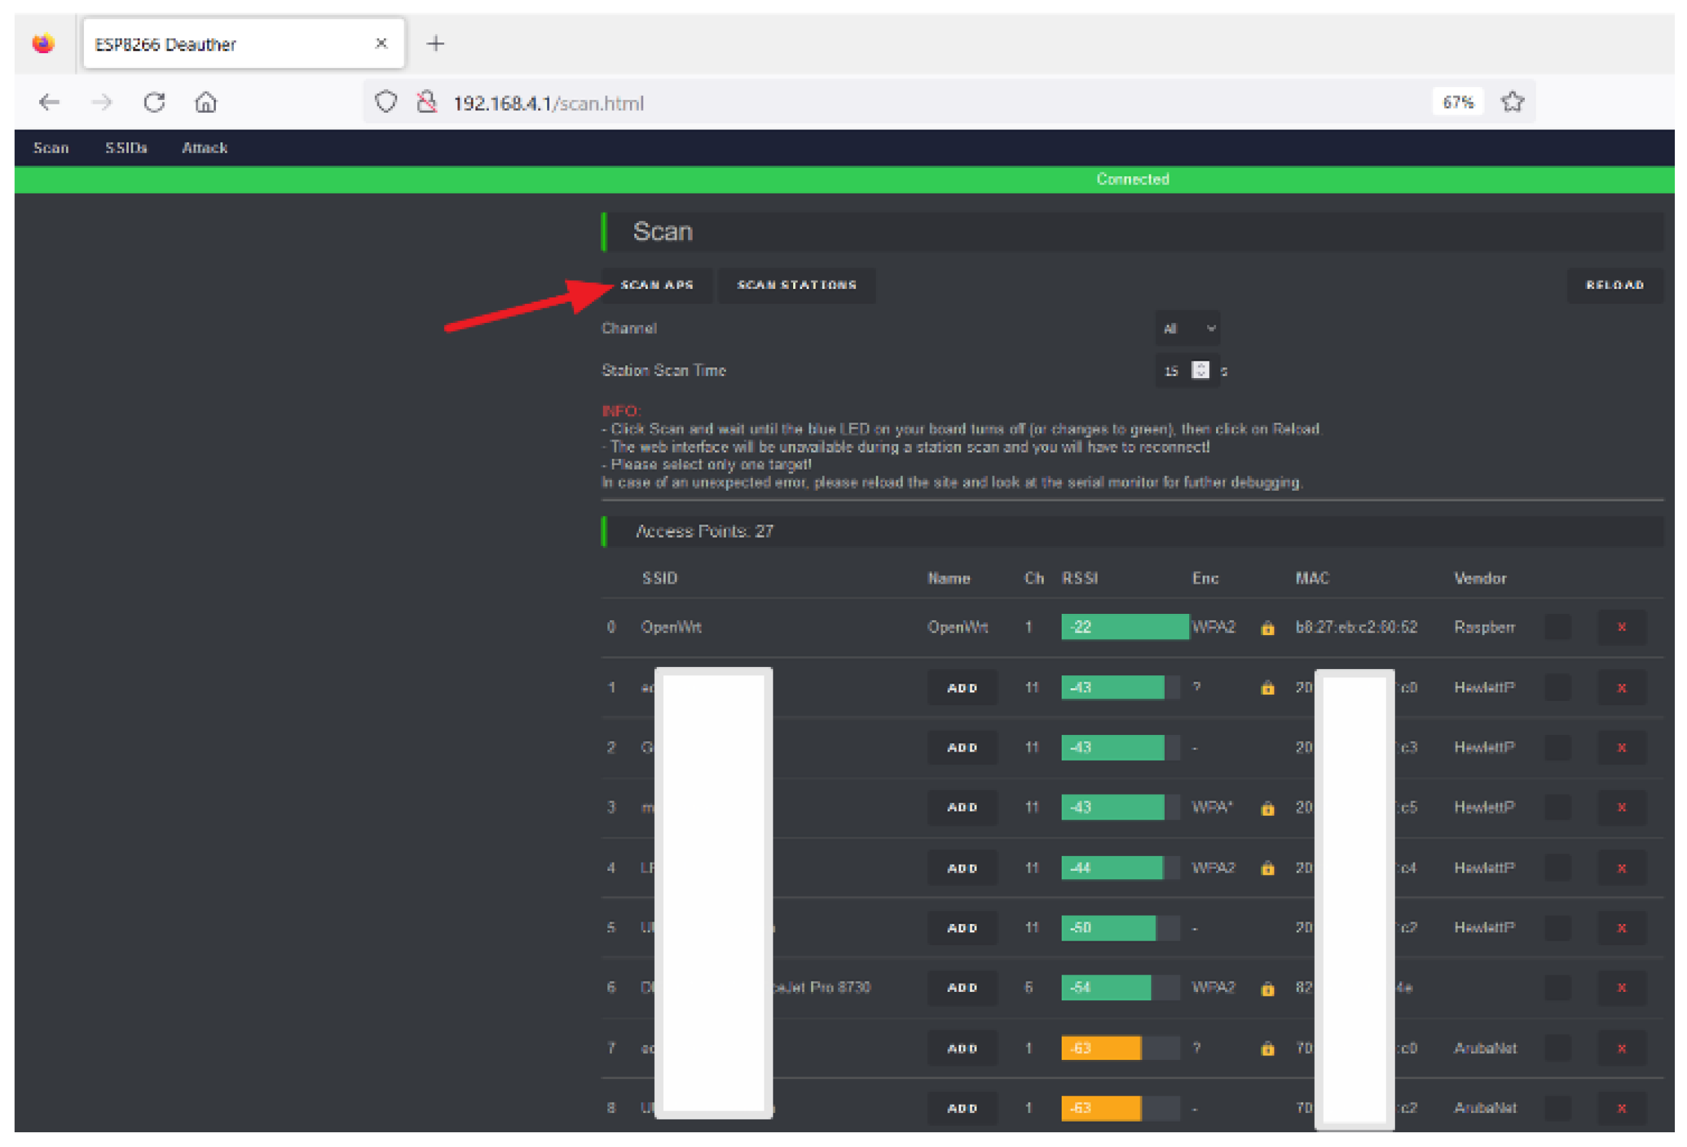Check the select box for ArubaNet row 7
Screen dimensions: 1687x1147
pos(1557,1048)
